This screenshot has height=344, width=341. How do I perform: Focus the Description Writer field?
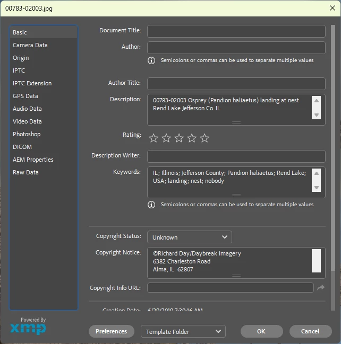coord(236,156)
